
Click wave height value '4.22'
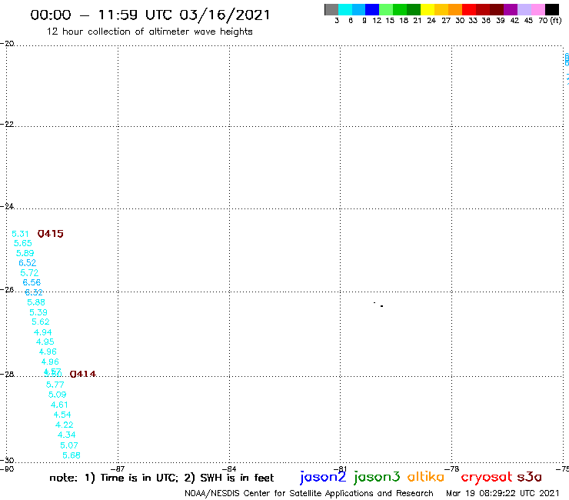[x=65, y=425]
